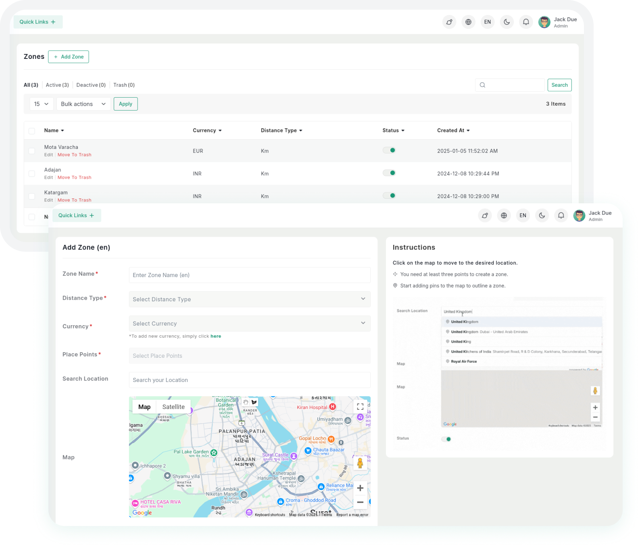Image resolution: width=642 pixels, height=549 pixels.
Task: Expand the Select Distance Type dropdown
Action: click(249, 299)
